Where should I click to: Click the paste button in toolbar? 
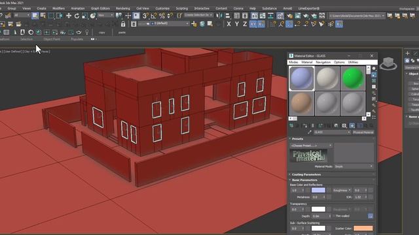[122, 33]
